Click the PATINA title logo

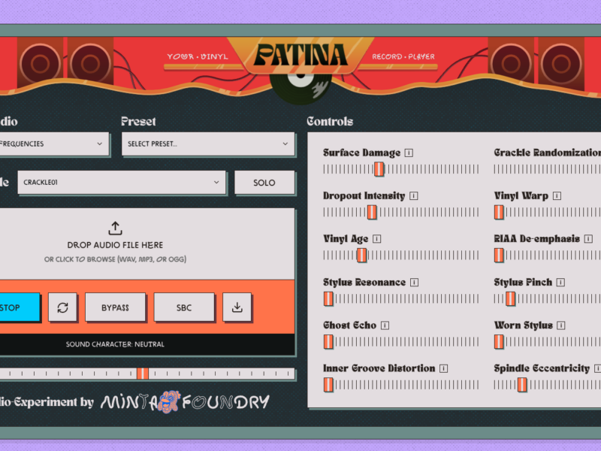[301, 56]
